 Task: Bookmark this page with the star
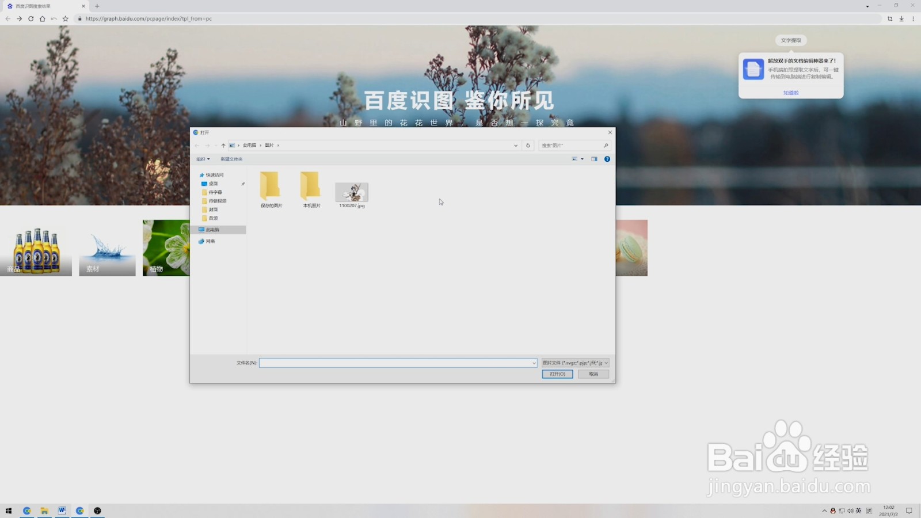(x=66, y=18)
